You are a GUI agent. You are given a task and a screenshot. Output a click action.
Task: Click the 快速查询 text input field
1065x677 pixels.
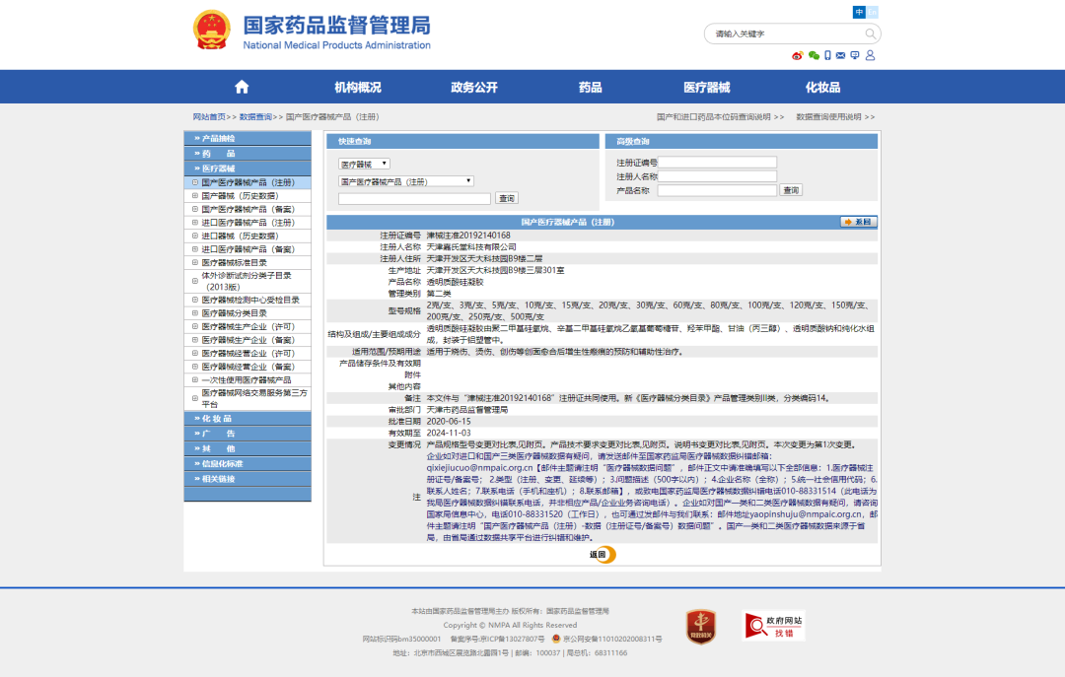(414, 198)
